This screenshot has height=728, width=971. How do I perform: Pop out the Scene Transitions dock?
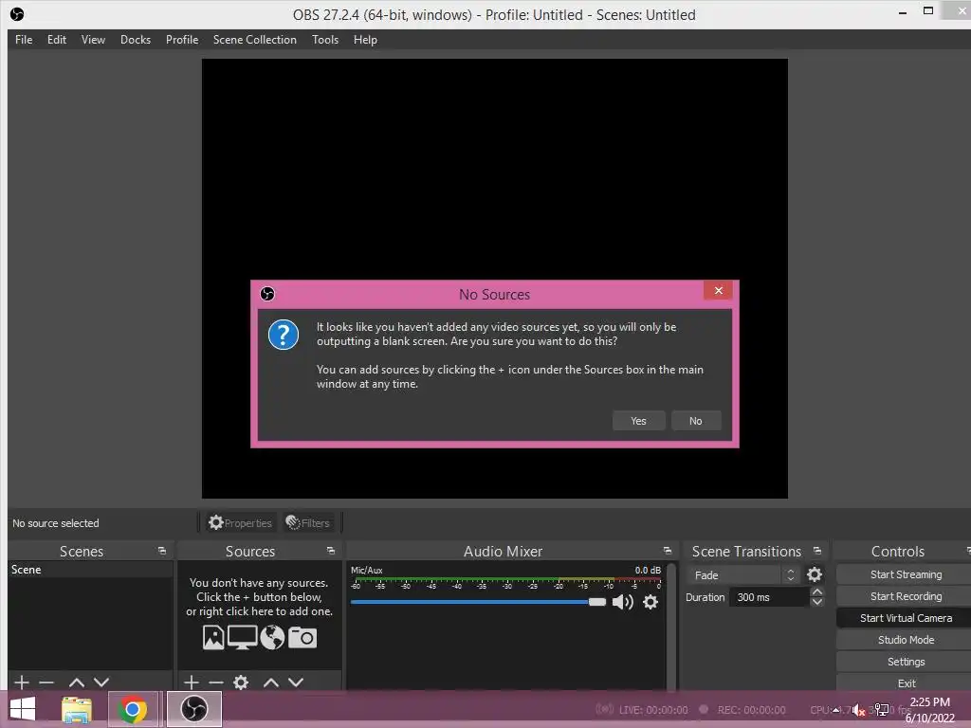pyautogui.click(x=817, y=551)
